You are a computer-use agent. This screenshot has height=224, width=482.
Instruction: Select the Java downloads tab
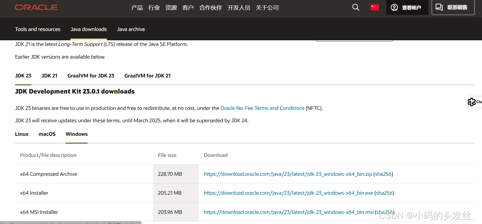click(x=89, y=29)
